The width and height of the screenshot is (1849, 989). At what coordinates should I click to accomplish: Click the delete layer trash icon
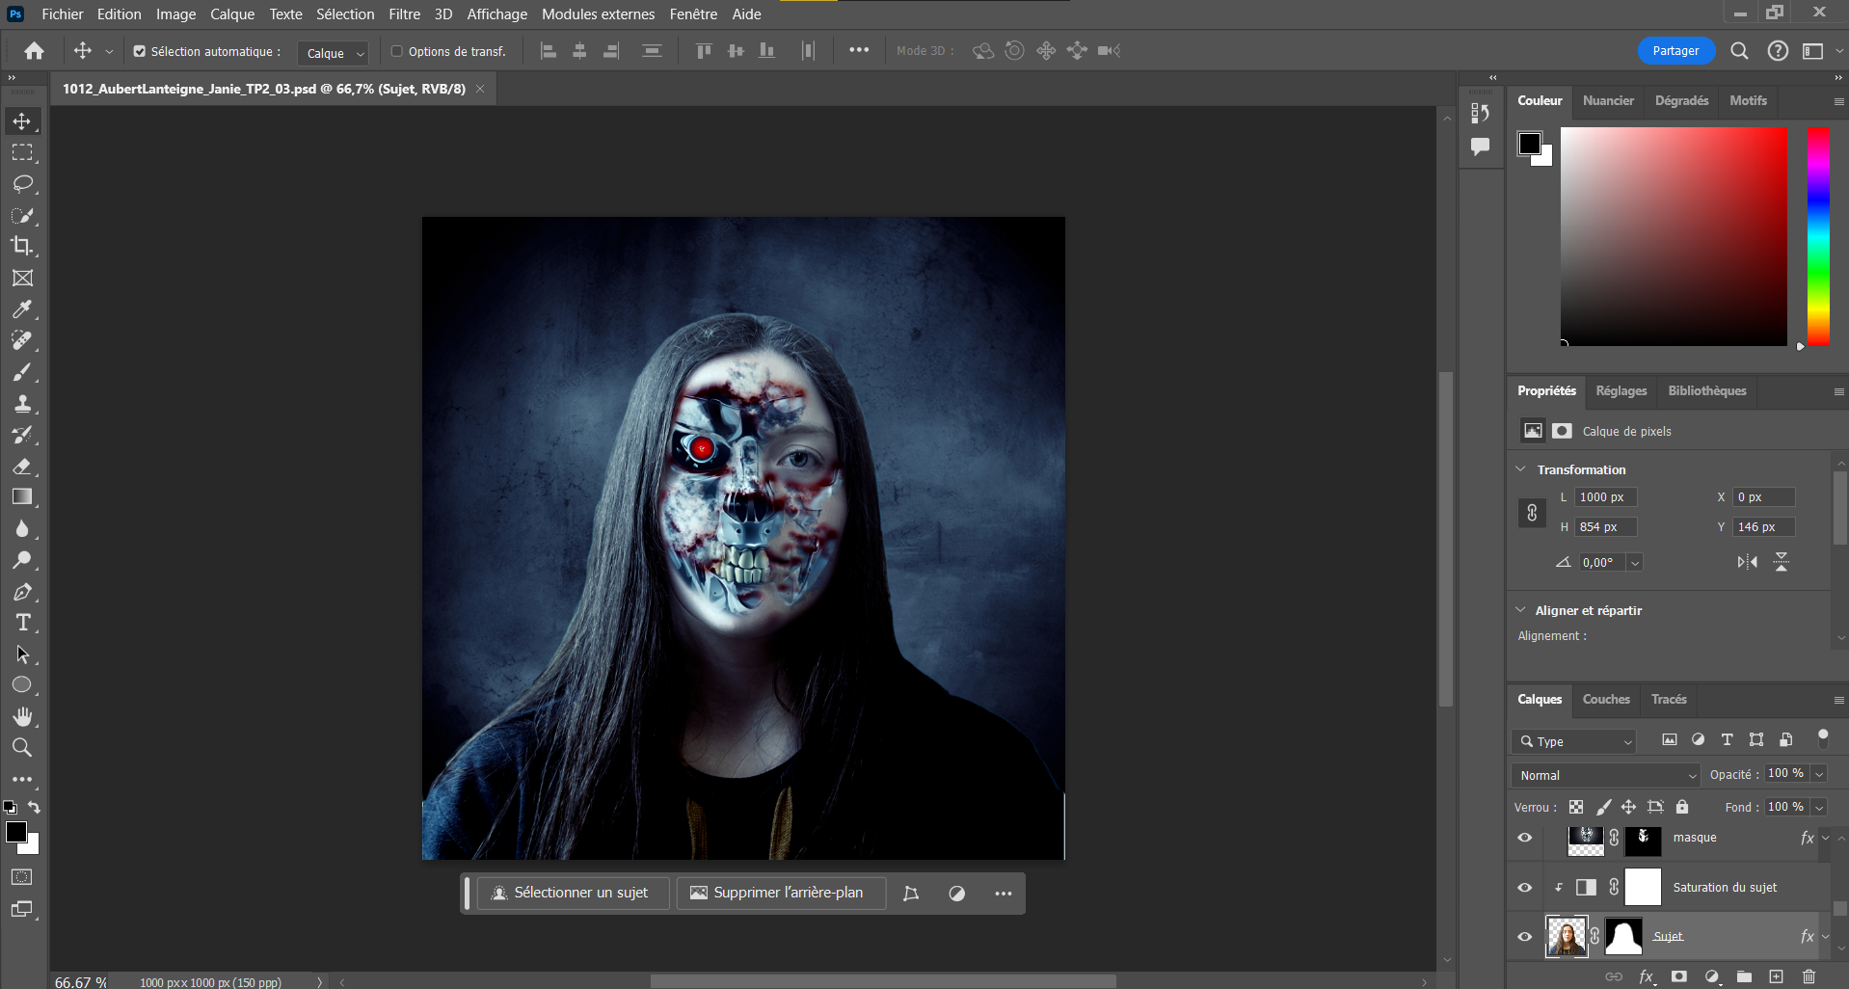[x=1809, y=976]
